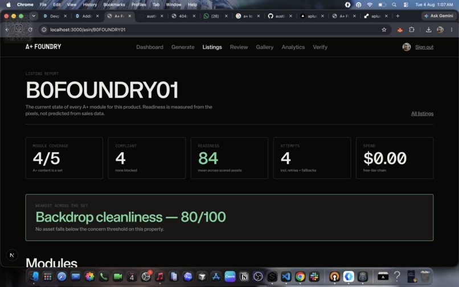The width and height of the screenshot is (459, 287).
Task: Switch to the 404 tab
Action: point(183,16)
